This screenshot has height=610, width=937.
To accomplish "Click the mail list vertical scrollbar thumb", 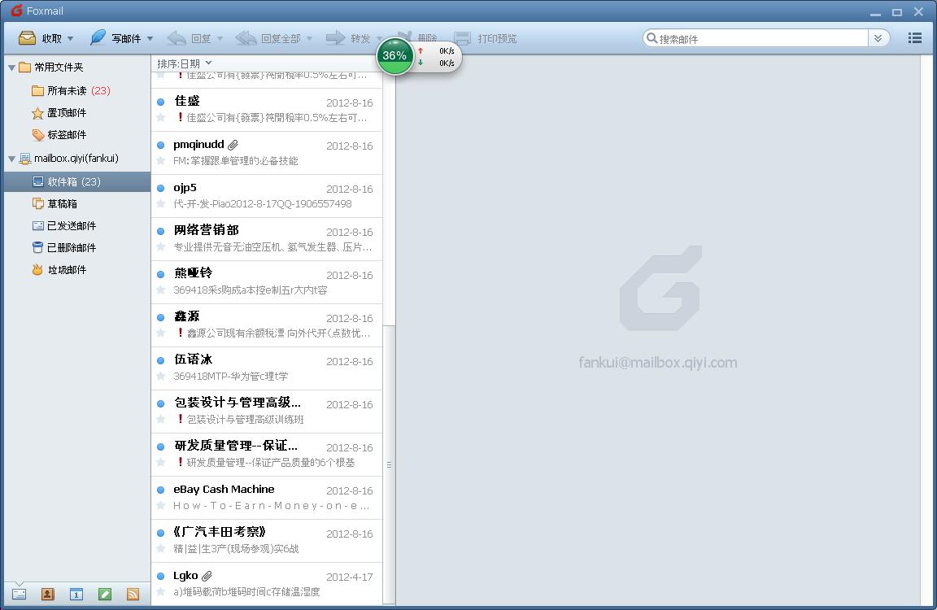I will click(389, 464).
